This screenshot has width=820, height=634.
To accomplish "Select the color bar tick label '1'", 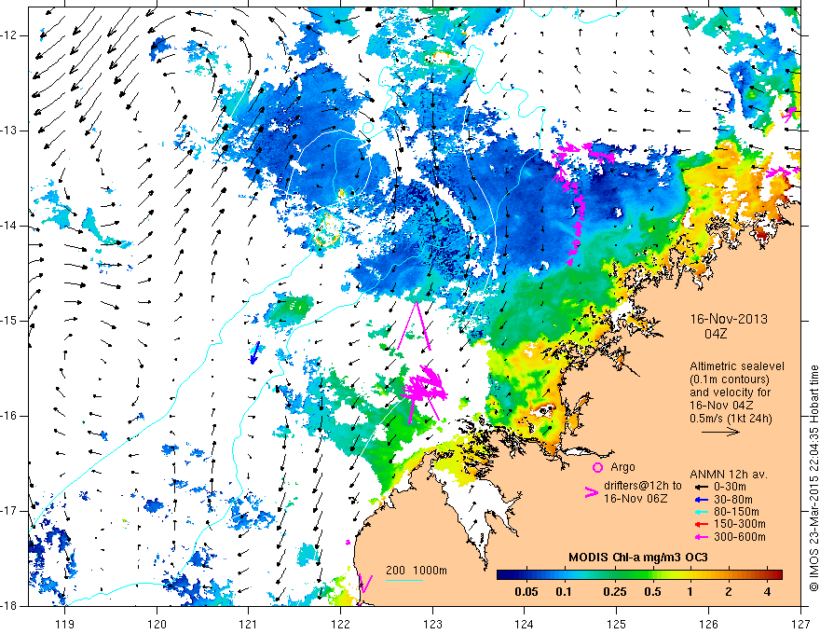I will pos(690,592).
